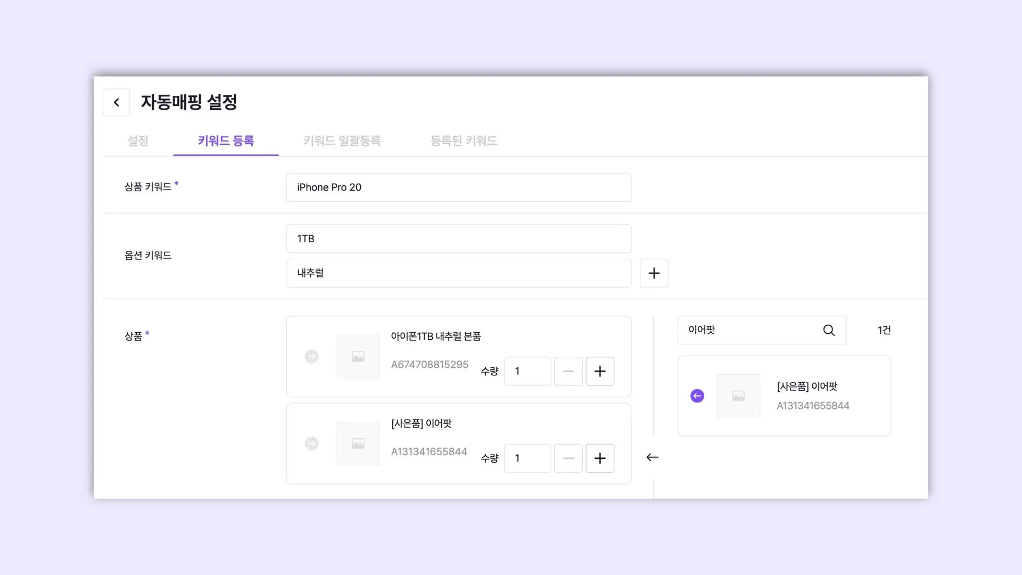Decrease quantity of 아이폰1TB 내추럴 본품

pyautogui.click(x=568, y=371)
